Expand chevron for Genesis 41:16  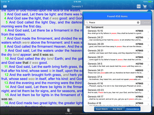[x=148, y=84]
